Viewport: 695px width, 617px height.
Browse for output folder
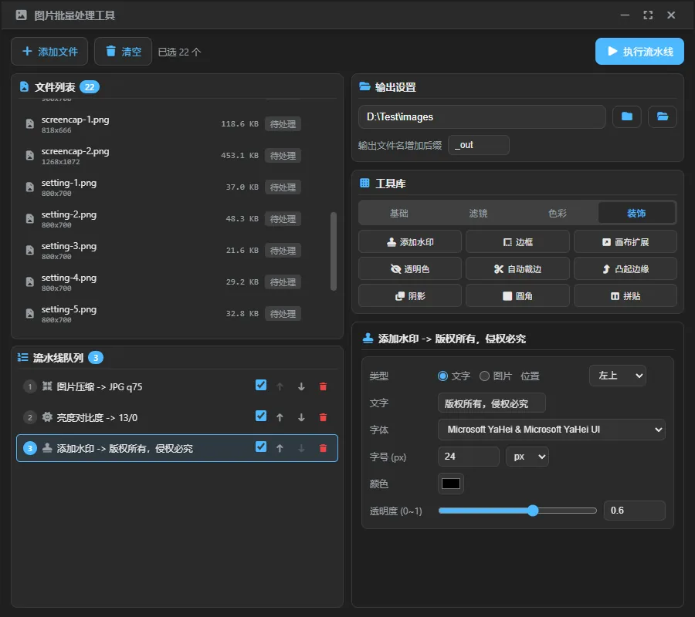coord(627,117)
